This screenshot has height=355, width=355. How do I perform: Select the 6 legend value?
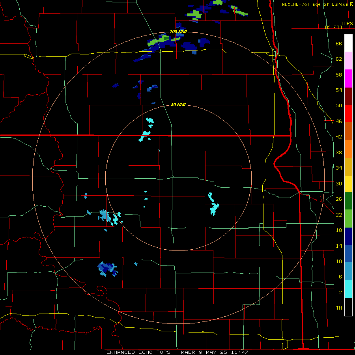pos(340,277)
